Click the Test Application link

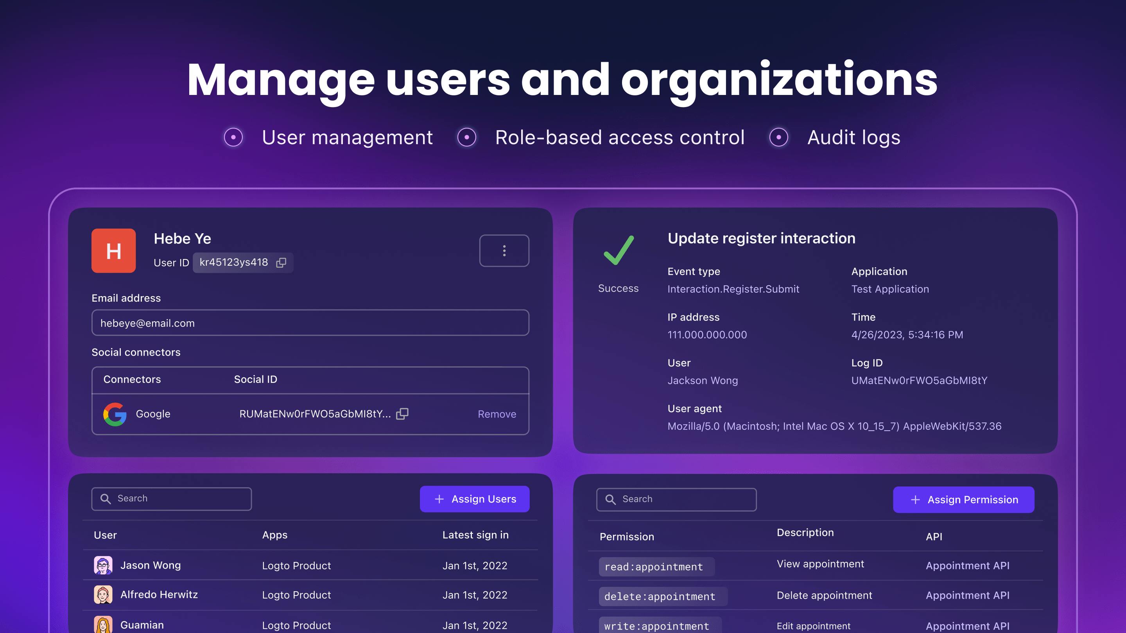coord(890,289)
